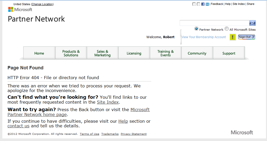267x141 pixels.
Task: Open View Your Membership Account link
Action: pos(204,37)
